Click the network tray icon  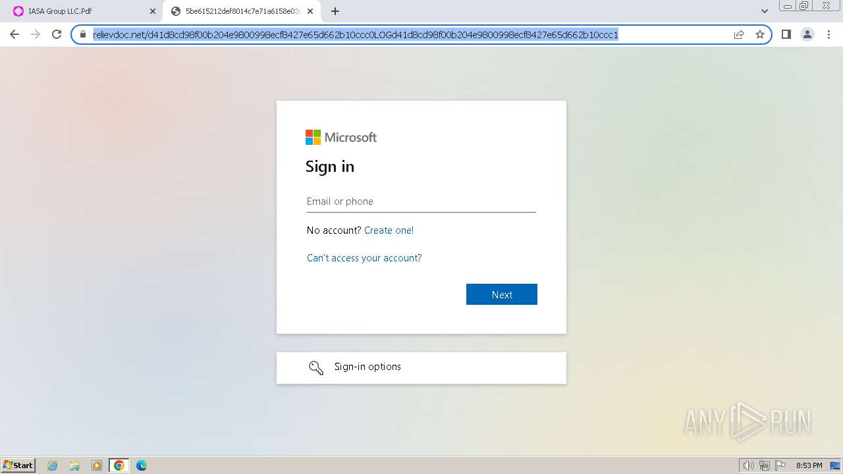point(765,465)
